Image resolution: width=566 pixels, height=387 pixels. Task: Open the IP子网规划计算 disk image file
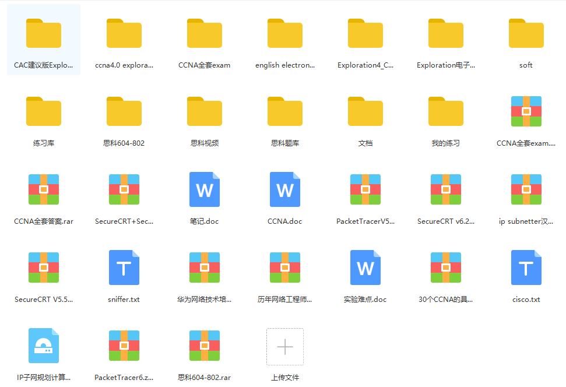44,346
